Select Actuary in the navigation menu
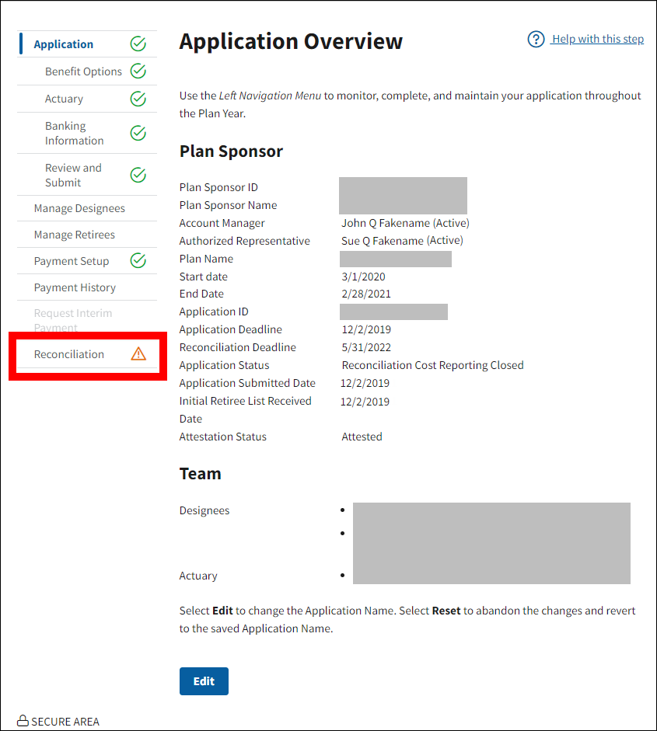657x731 pixels. tap(64, 99)
